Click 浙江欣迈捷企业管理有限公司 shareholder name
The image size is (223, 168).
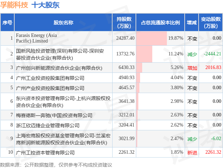48,125
